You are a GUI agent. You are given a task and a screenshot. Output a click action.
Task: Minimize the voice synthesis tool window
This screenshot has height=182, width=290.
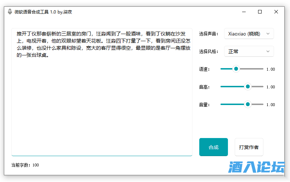[x=244, y=12]
